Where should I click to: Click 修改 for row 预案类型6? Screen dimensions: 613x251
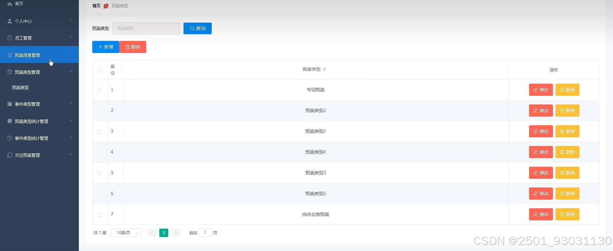coord(541,194)
